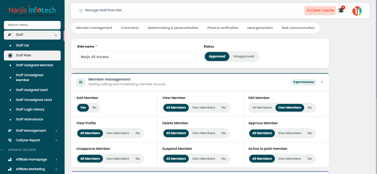
Task: Collapse the Staff sidebar menu chevron
Action: click(x=56, y=35)
